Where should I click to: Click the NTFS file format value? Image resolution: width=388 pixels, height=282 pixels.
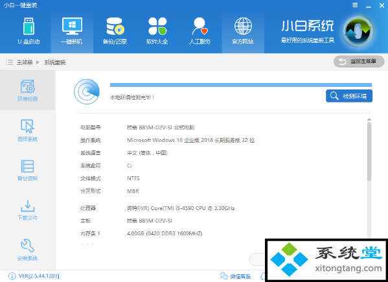(133, 178)
